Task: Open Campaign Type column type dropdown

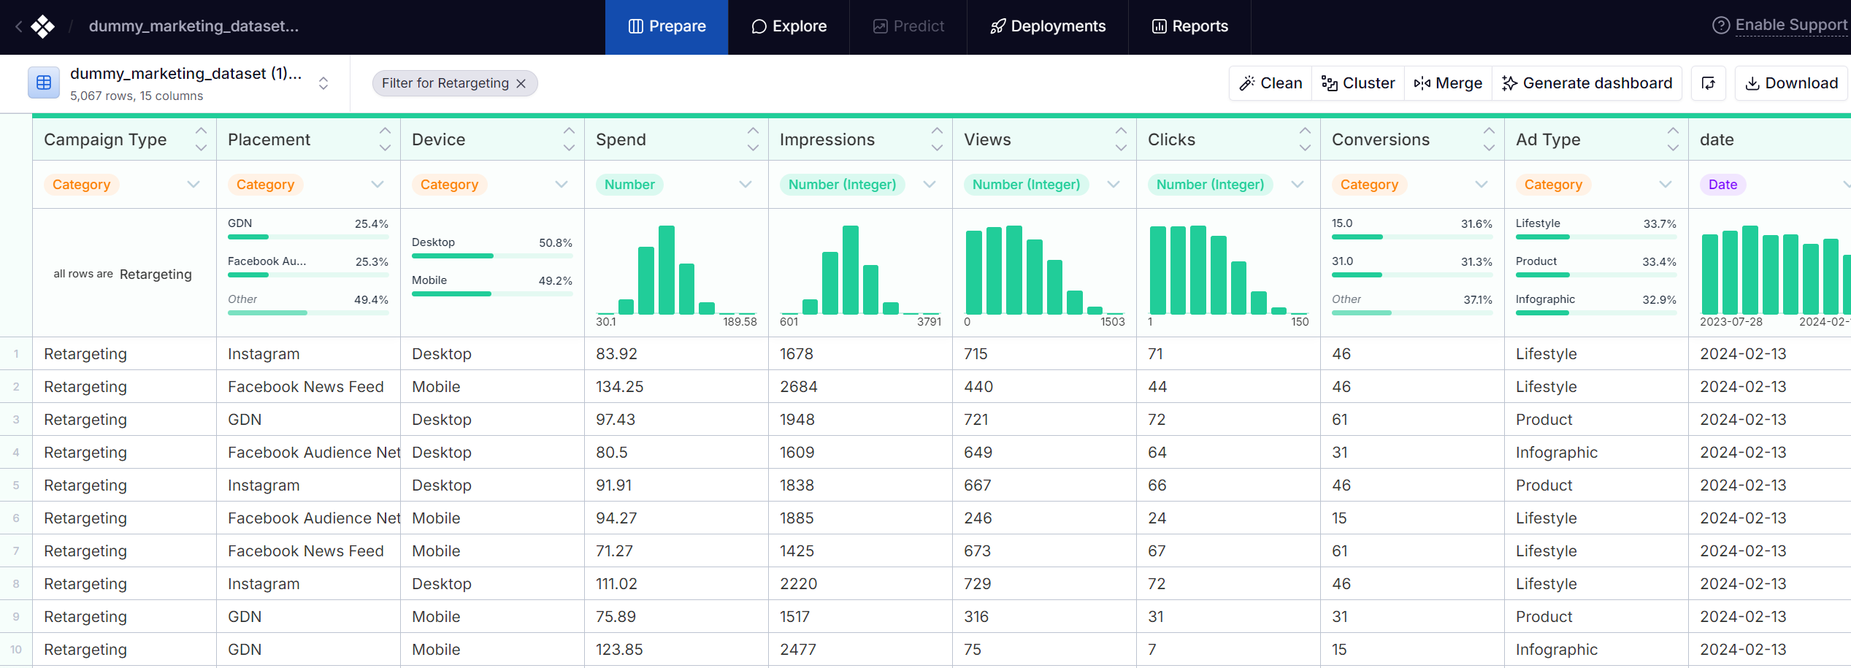Action: pyautogui.click(x=193, y=185)
